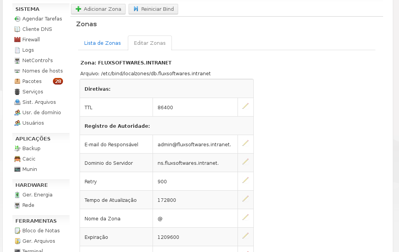Viewport: 399px width, 252px height.
Task: Edit the E-mail do Responsável record
Action: click(x=245, y=143)
